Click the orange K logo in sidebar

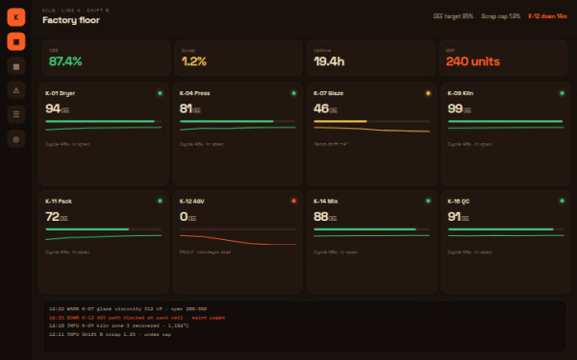(16, 17)
